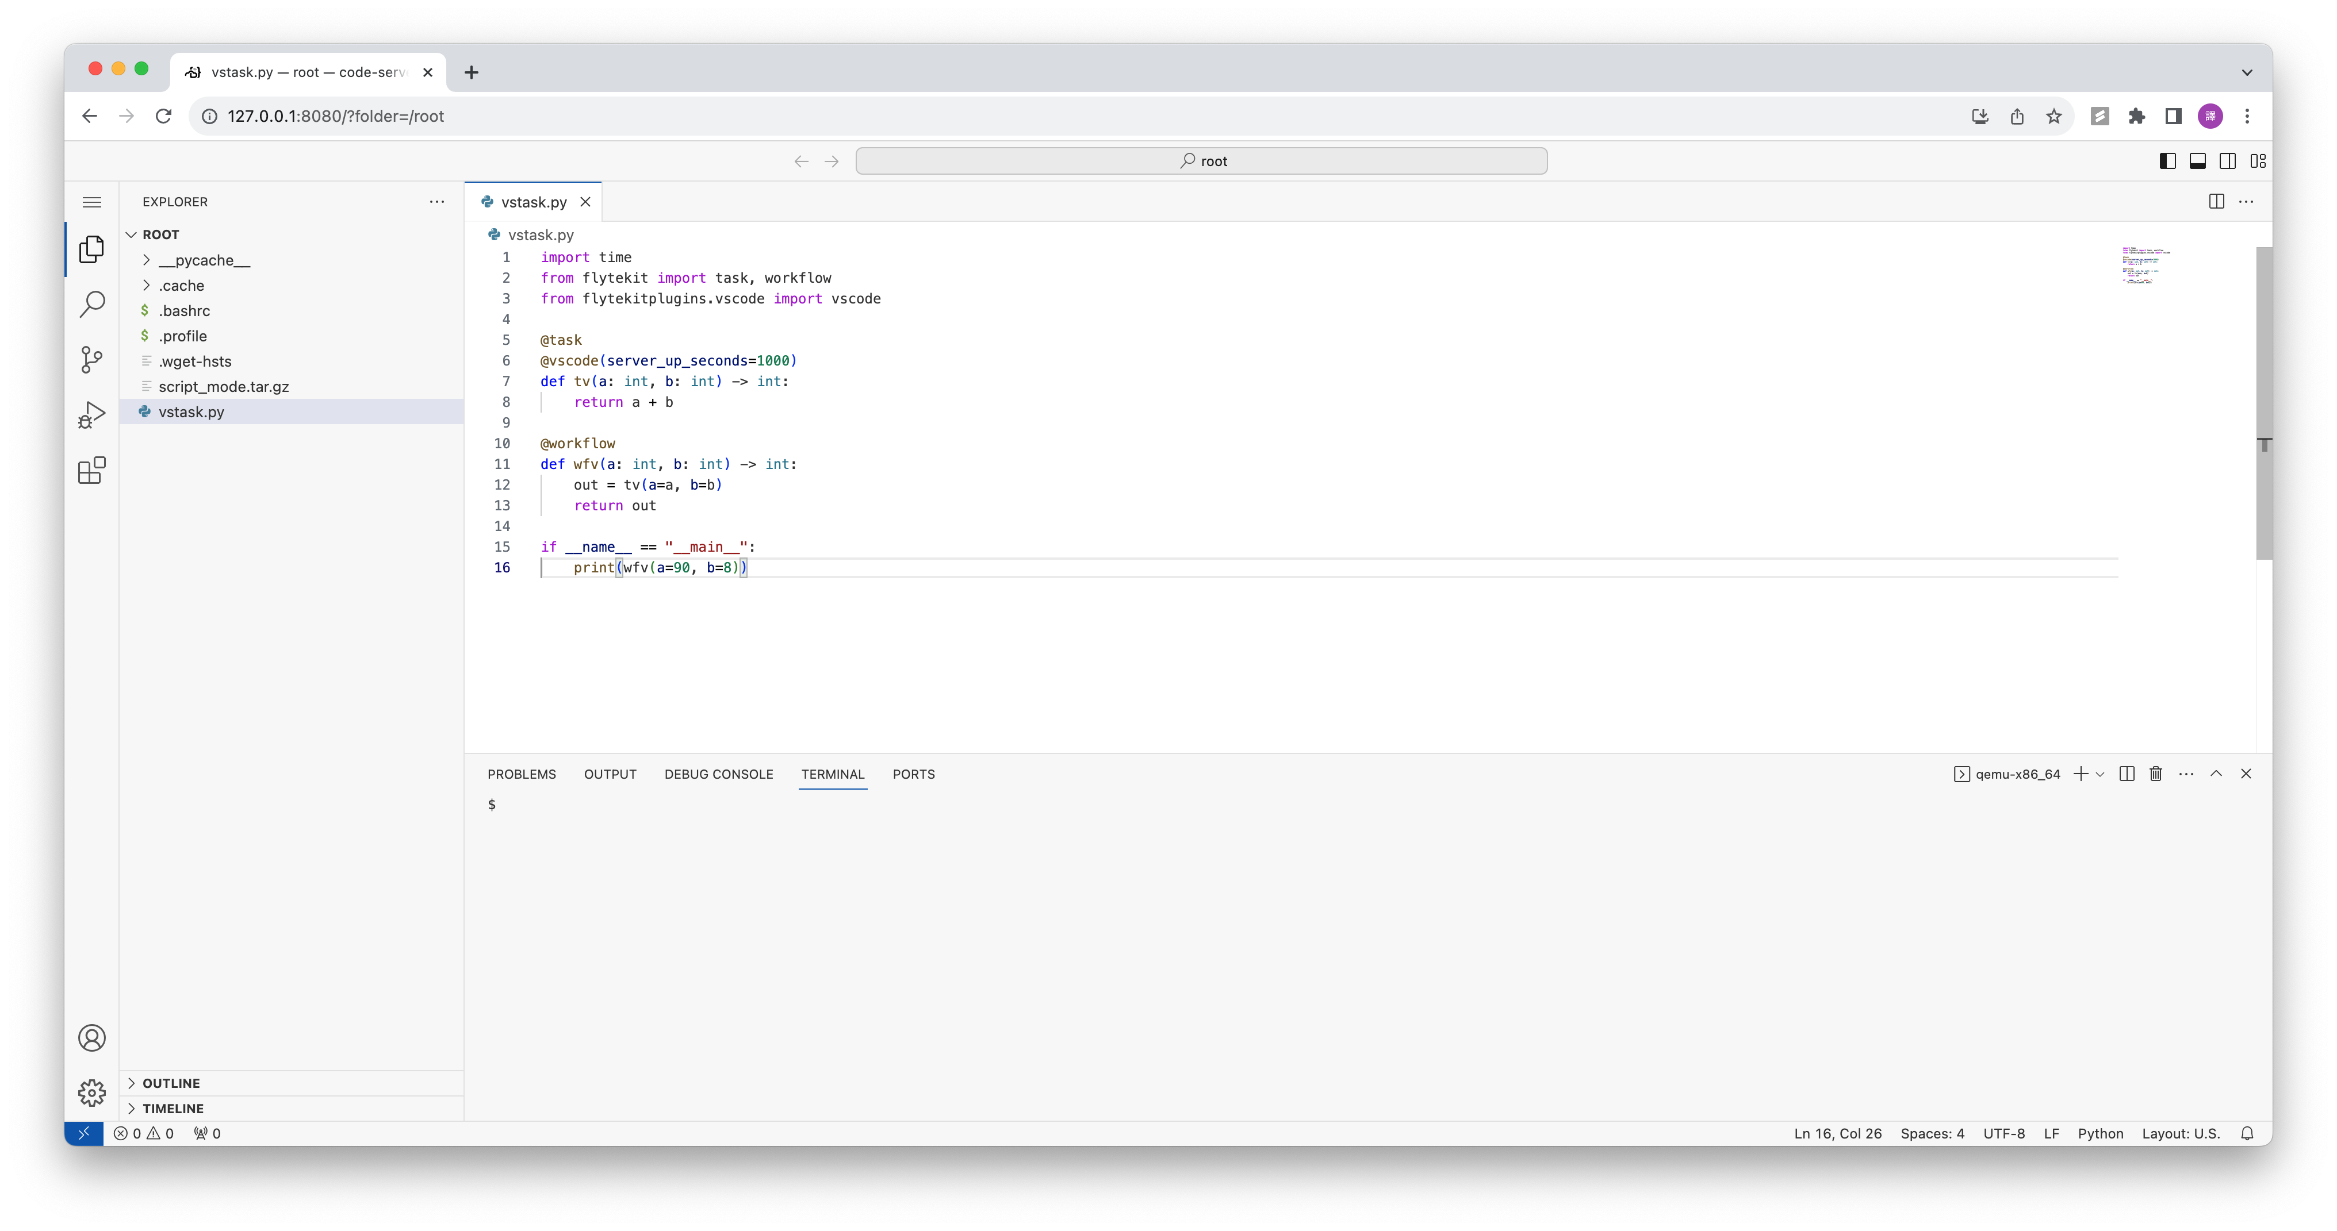Expand the .cache folder
The width and height of the screenshot is (2337, 1231).
(x=291, y=286)
